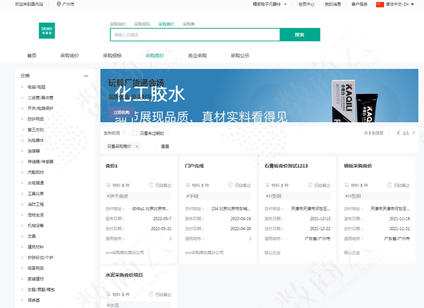Go to the next results page arrow

(x=414, y=133)
